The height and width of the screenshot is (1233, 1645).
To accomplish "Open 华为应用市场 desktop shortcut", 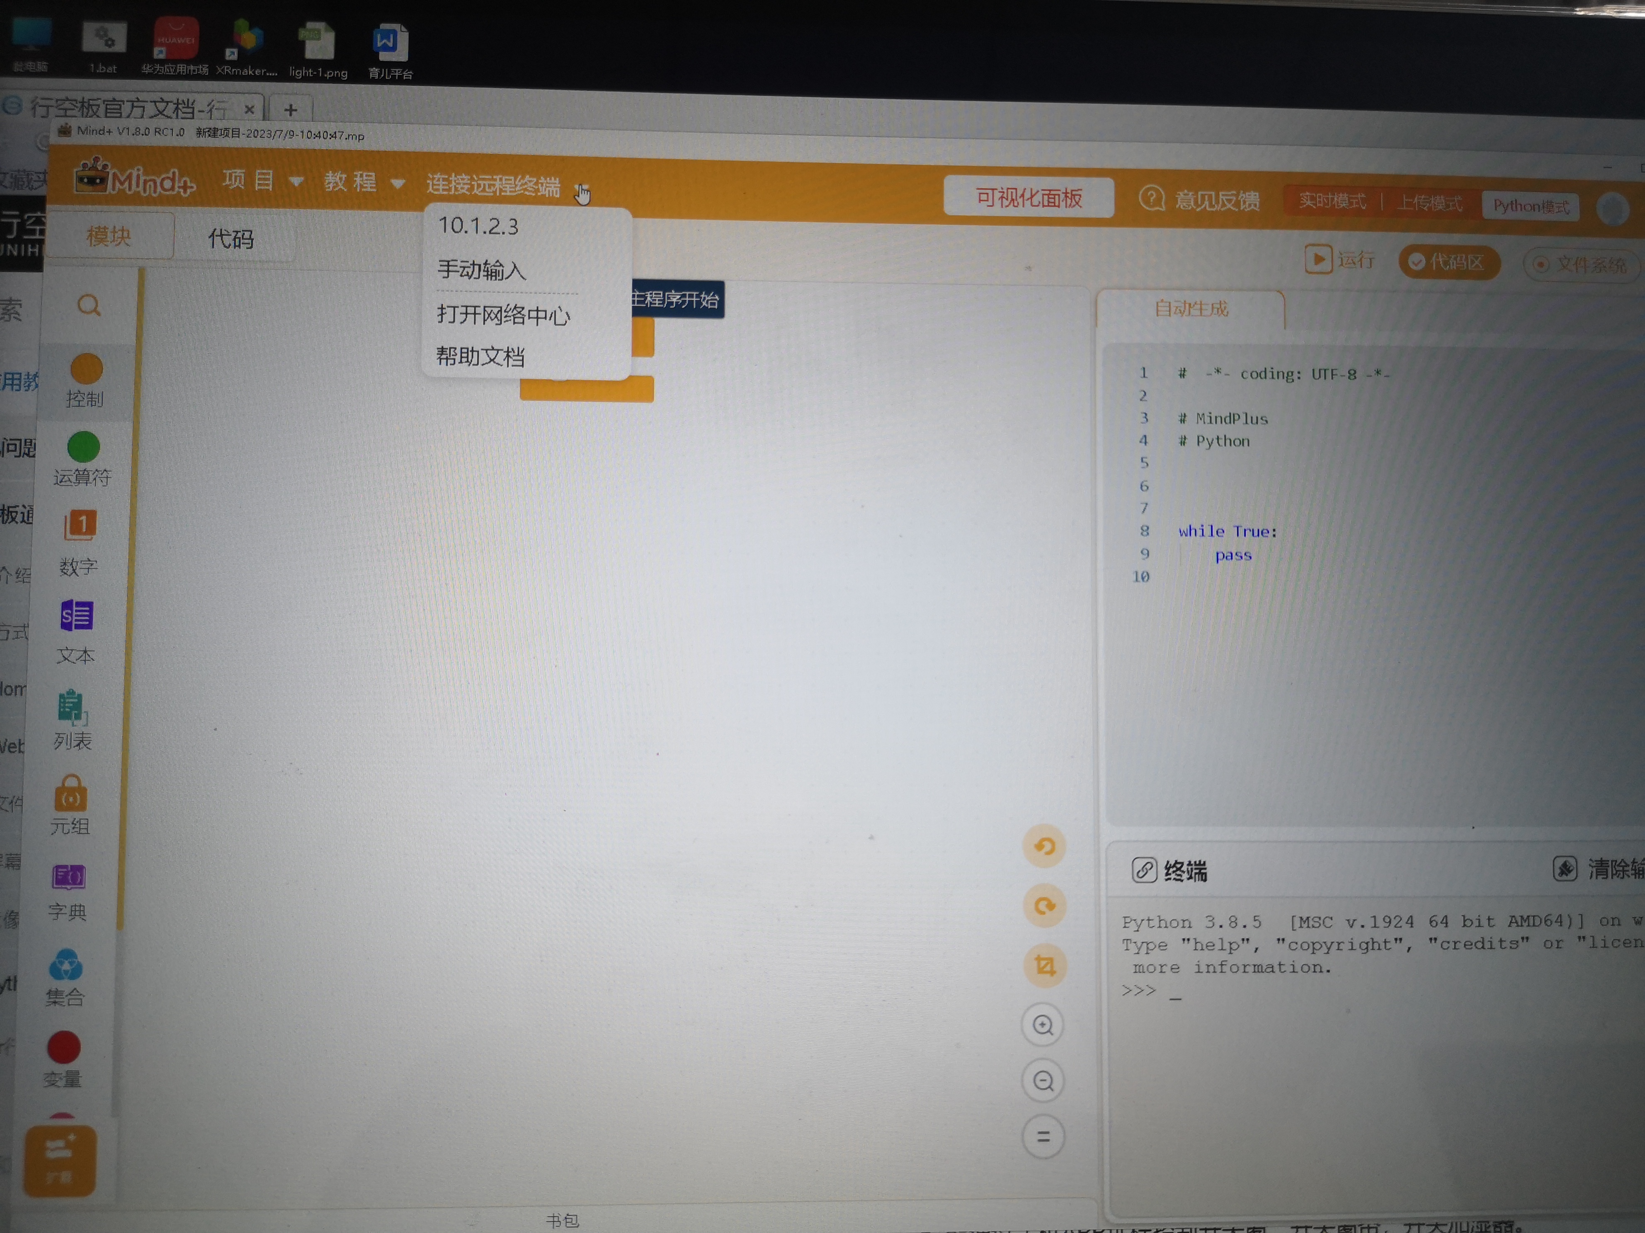I will pos(175,47).
